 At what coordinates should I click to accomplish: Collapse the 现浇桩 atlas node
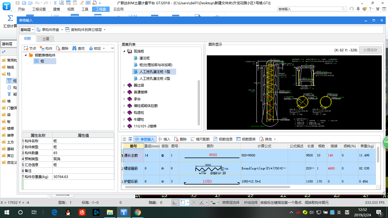click(124, 51)
